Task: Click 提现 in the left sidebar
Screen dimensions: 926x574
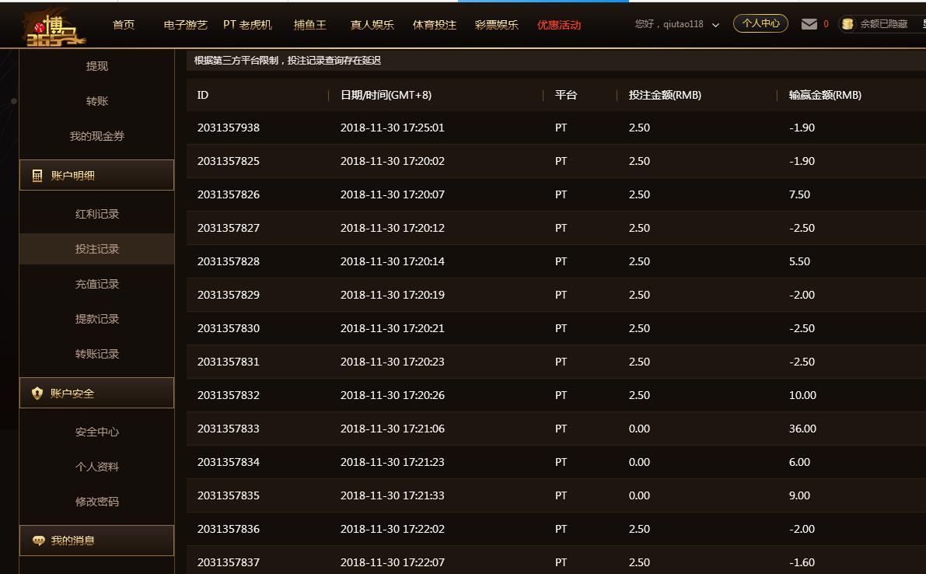Action: click(97, 66)
